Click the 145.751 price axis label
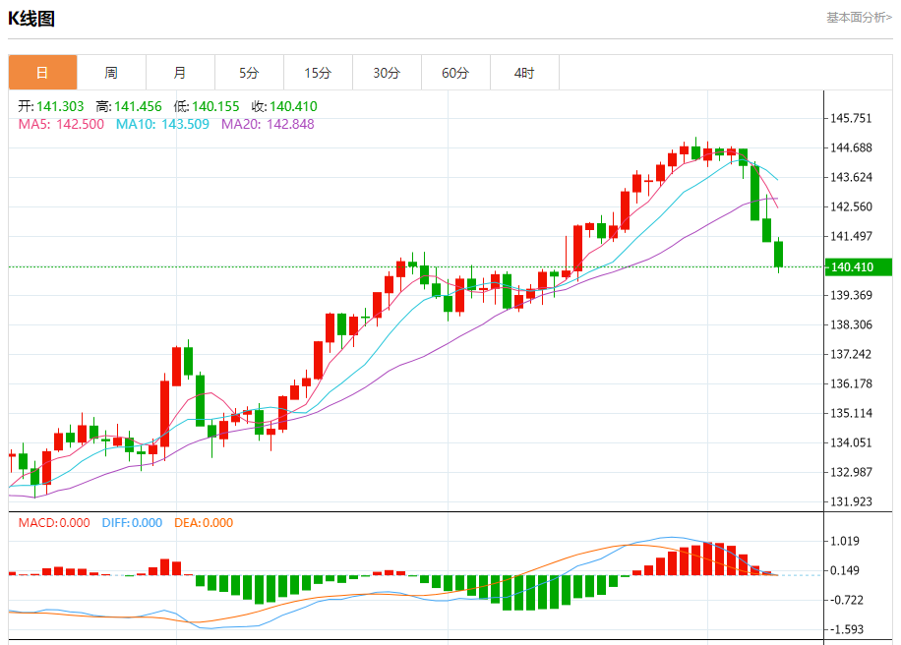 pyautogui.click(x=851, y=118)
